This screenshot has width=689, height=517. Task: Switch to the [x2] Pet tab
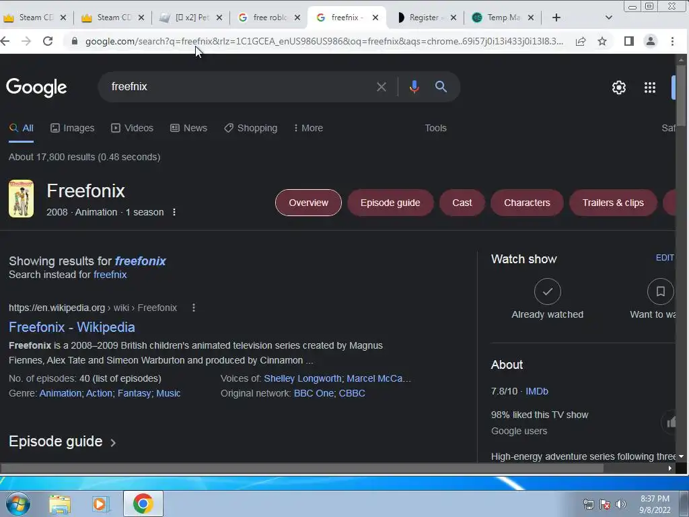[x=190, y=18]
